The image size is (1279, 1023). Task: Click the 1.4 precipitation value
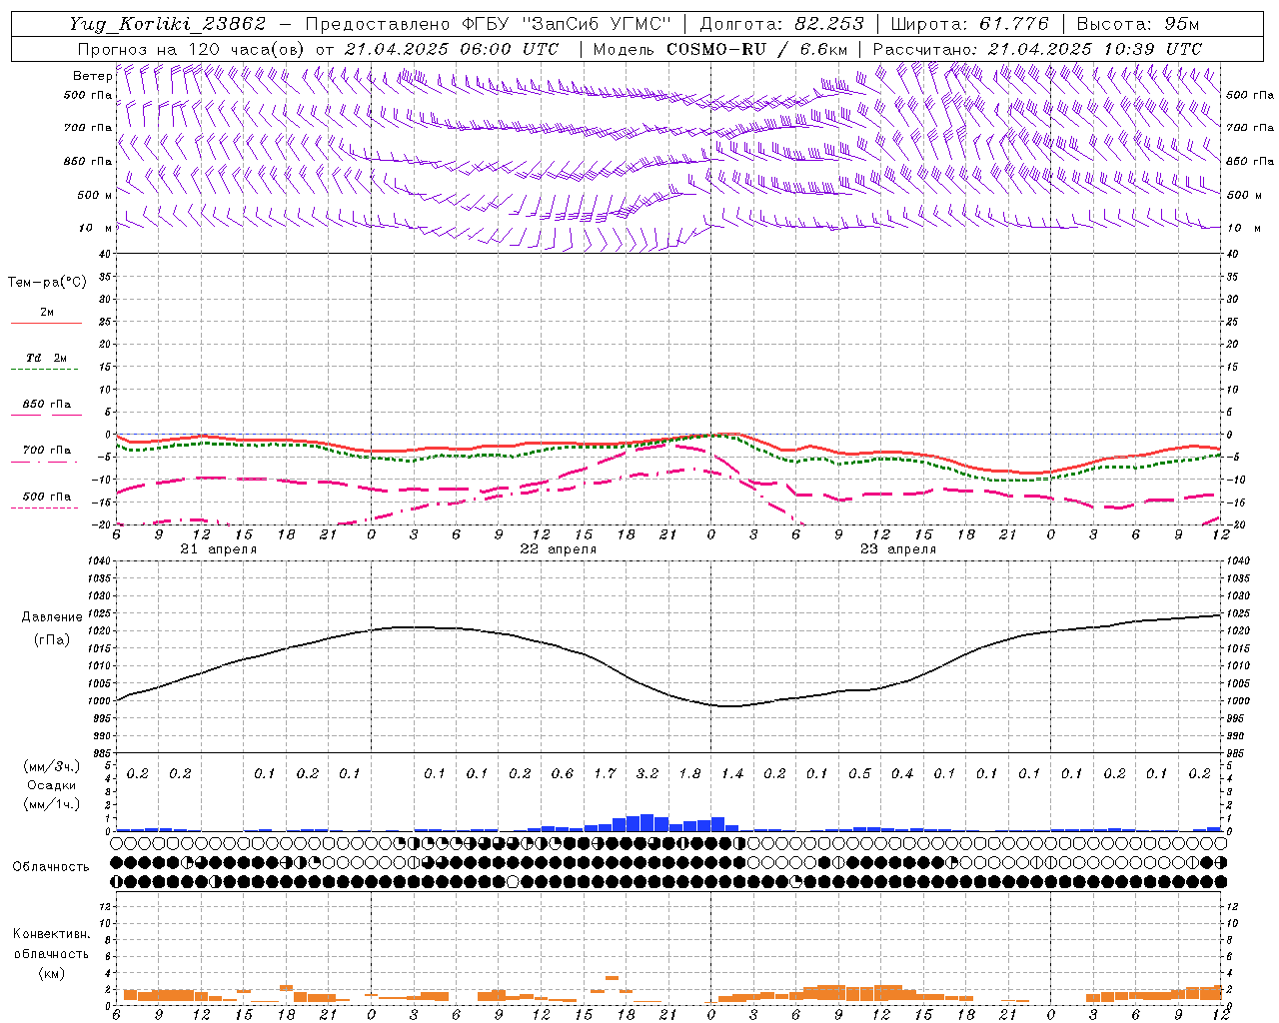pyautogui.click(x=732, y=774)
